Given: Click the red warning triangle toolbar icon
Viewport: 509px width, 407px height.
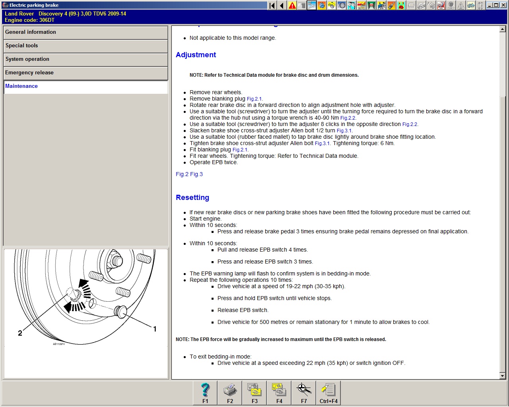Looking at the screenshot, I should pos(292,5).
